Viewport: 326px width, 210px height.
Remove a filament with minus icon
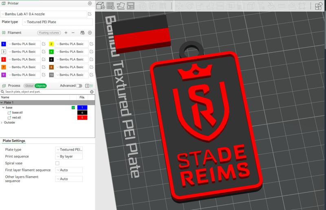tap(73, 33)
